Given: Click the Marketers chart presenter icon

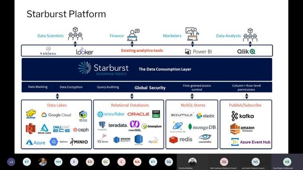Looking at the screenshot, I should pyautogui.click(x=192, y=34).
